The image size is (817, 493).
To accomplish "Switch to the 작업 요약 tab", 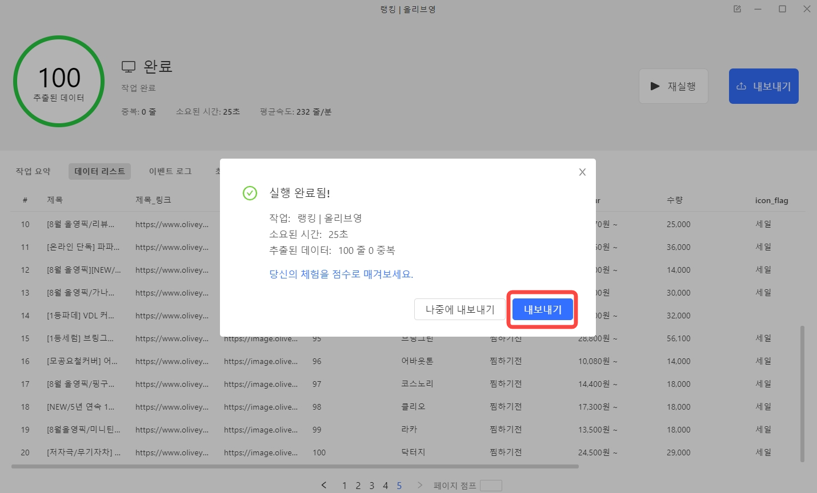I will [33, 171].
